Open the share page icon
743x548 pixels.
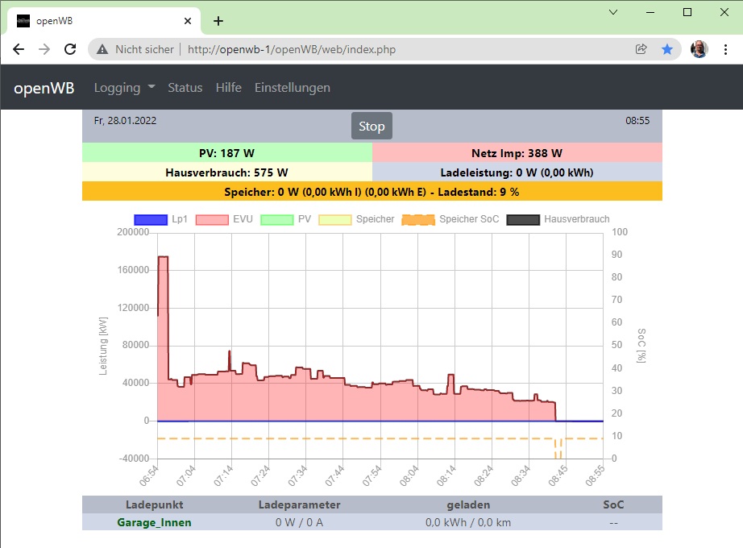coord(641,49)
